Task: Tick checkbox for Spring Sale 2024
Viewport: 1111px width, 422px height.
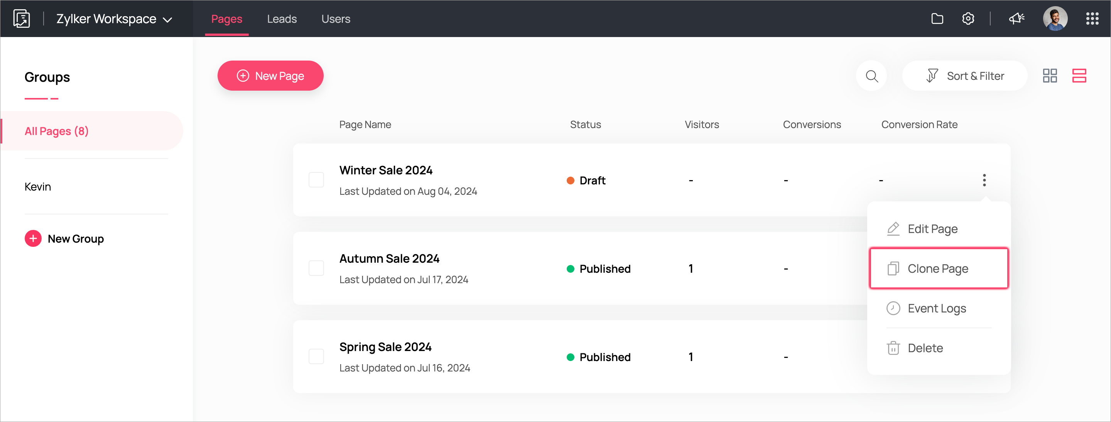Action: [316, 357]
